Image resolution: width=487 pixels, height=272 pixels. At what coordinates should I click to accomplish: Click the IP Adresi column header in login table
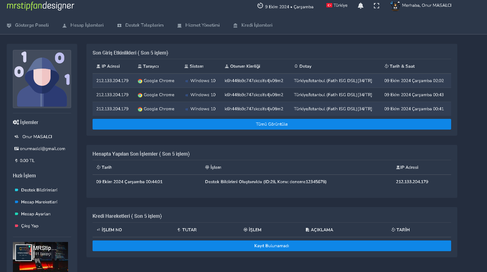[x=108, y=66]
